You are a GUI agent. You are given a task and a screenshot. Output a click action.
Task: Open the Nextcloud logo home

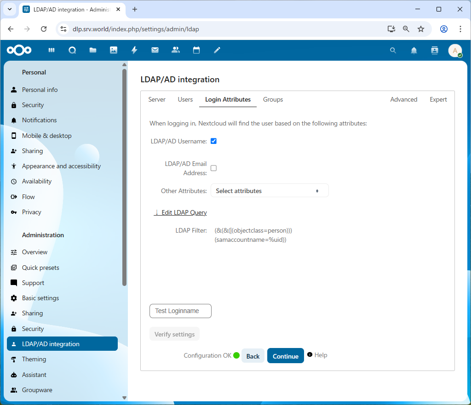point(19,50)
